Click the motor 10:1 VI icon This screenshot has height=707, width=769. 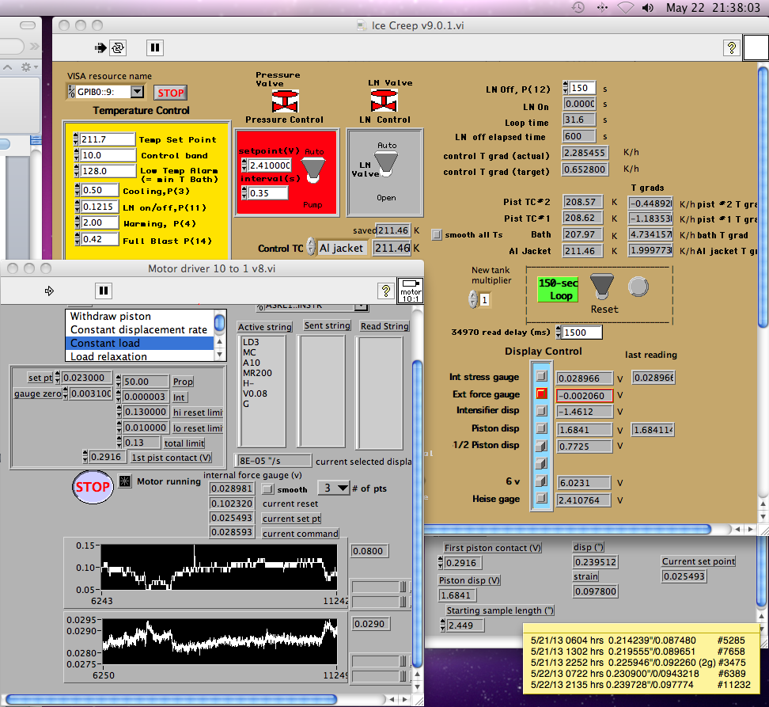click(x=410, y=290)
